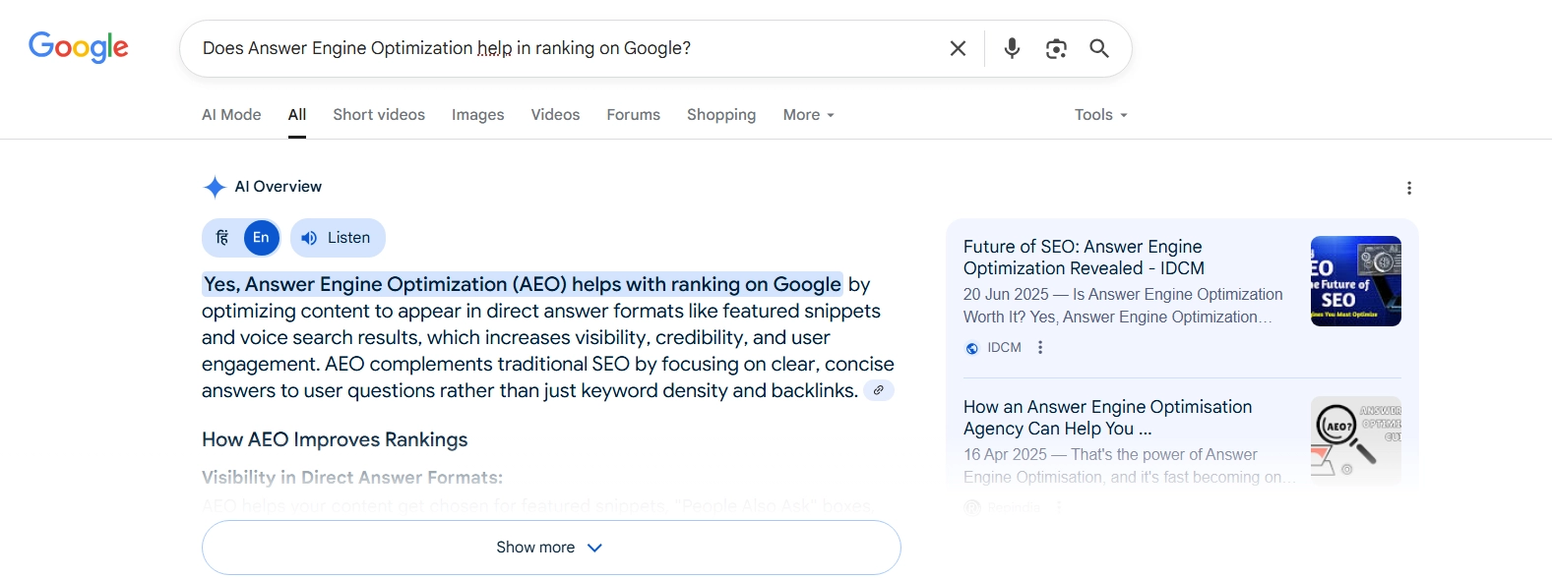
Task: Open Google Lens image search icon
Action: click(1056, 48)
